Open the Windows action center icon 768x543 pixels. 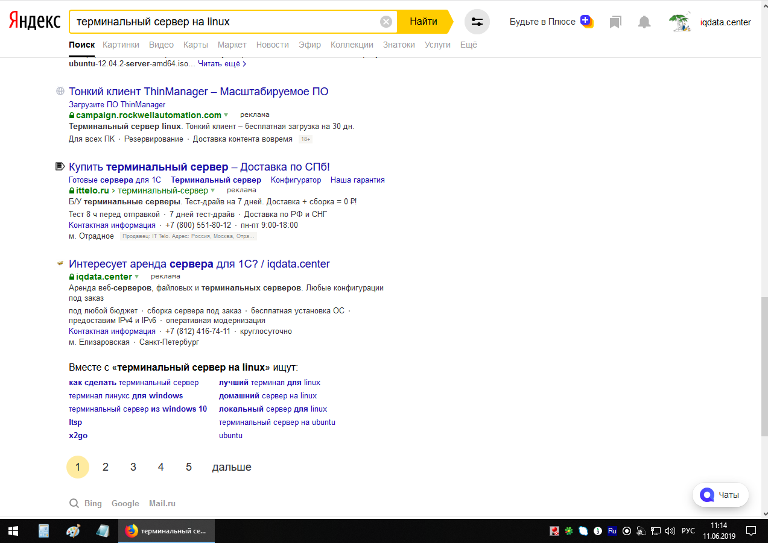(x=751, y=531)
